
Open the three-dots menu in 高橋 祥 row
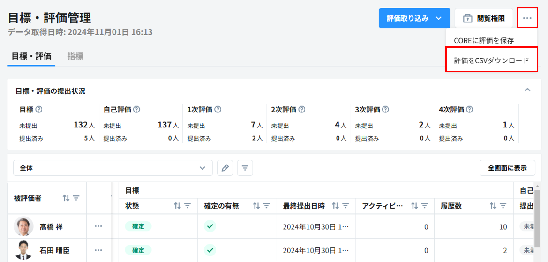tap(98, 226)
